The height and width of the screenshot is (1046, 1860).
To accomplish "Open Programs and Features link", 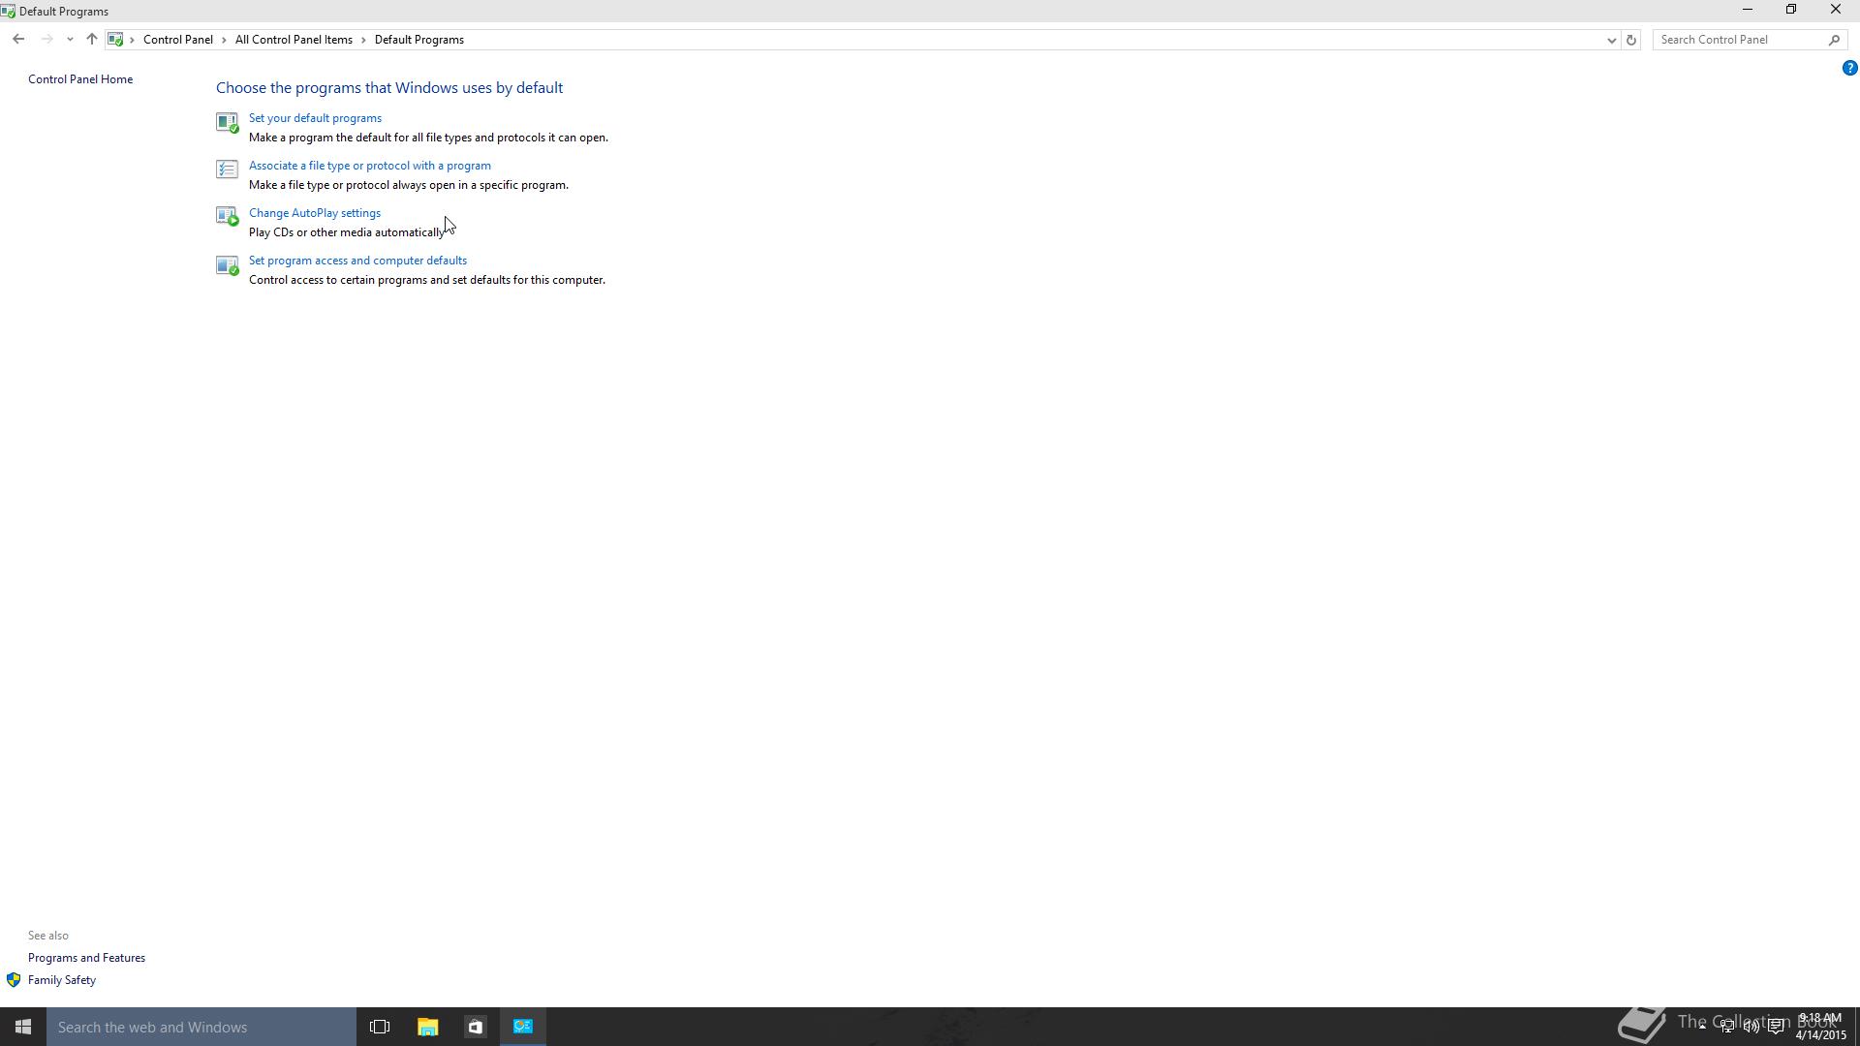I will [x=86, y=958].
